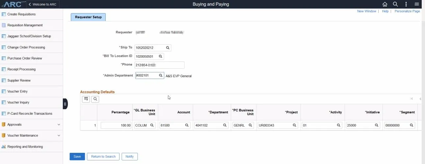Click the New Window link

pos(367,11)
